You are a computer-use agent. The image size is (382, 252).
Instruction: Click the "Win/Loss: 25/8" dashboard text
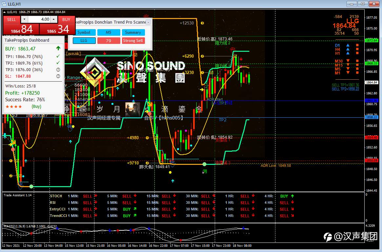(x=20, y=86)
